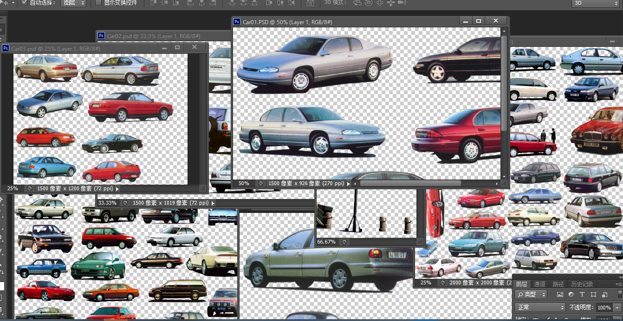The height and width of the screenshot is (321, 623).
Task: Open the 类型 layer filter dropdown
Action: (531, 294)
